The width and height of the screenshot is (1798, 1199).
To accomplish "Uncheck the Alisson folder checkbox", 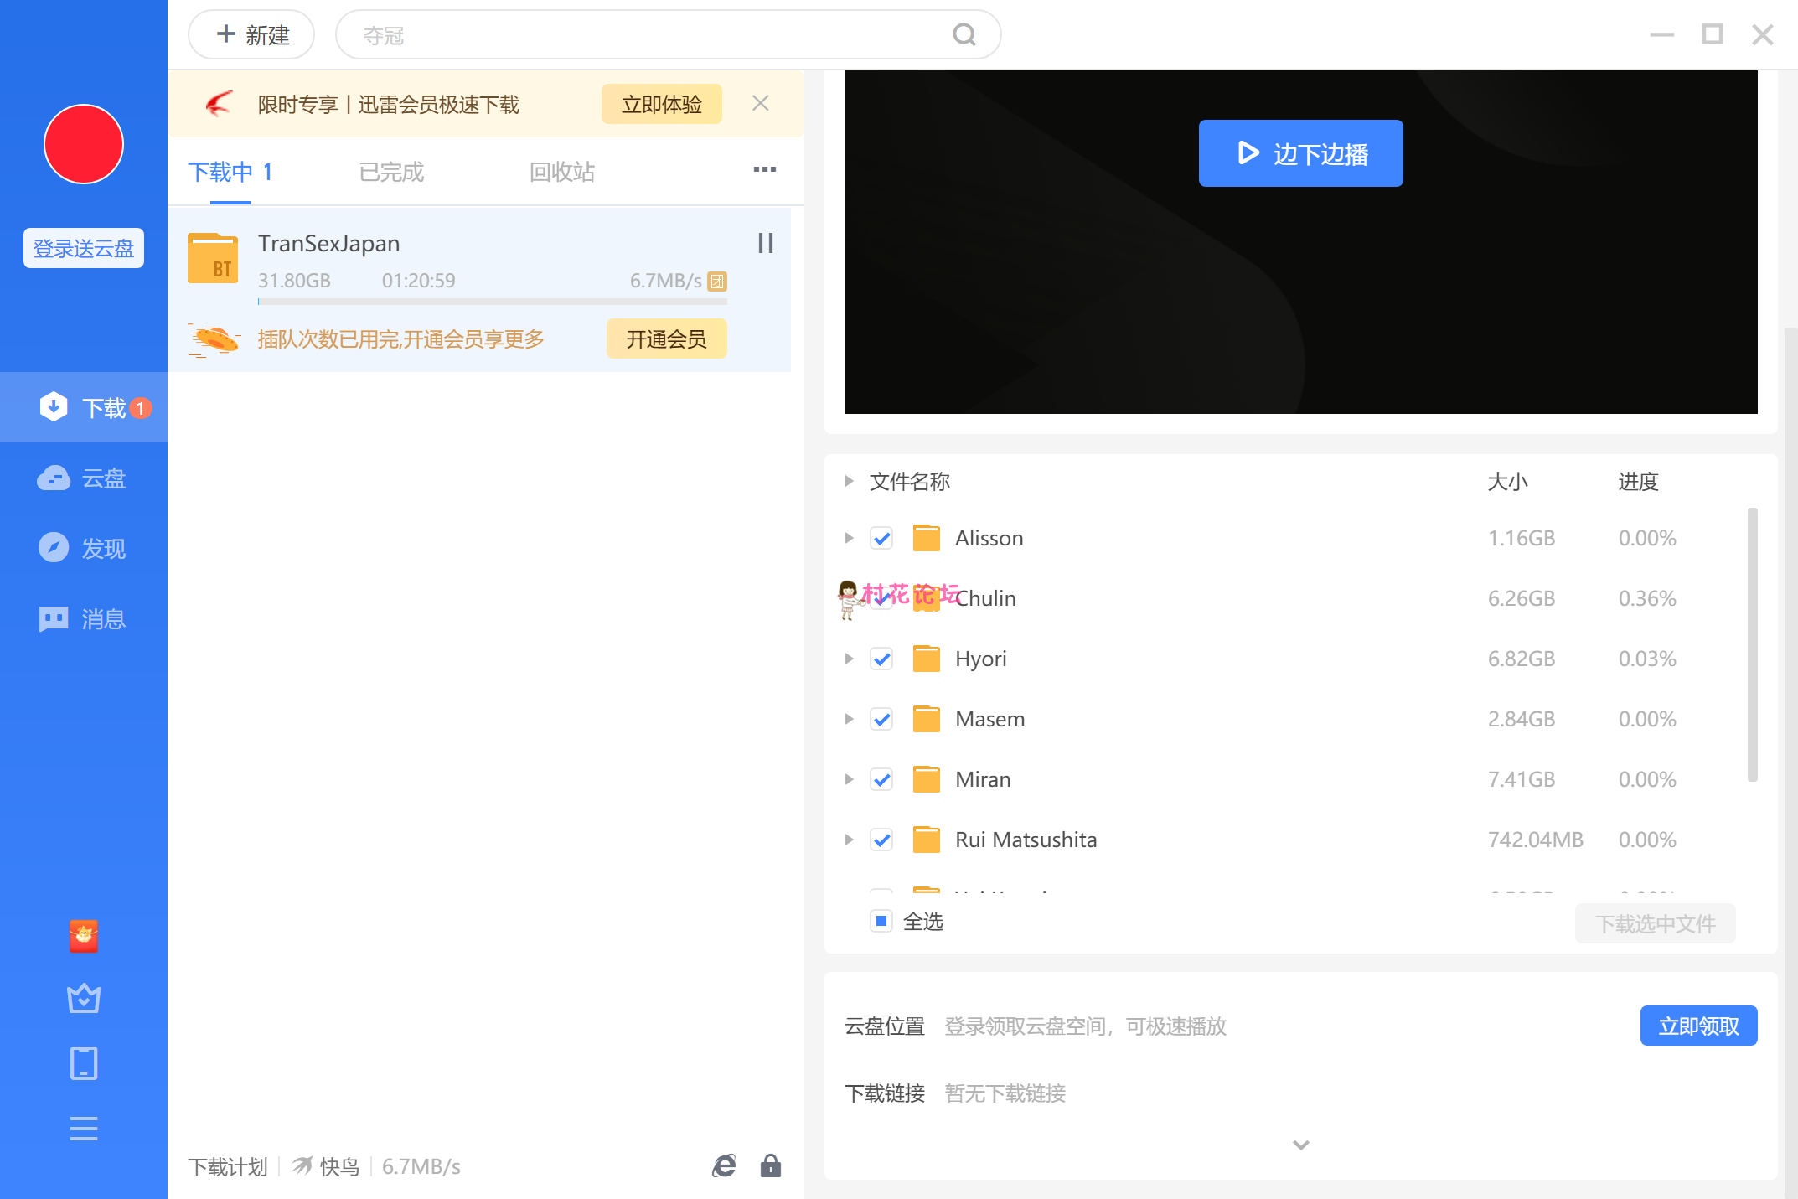I will [x=881, y=538].
